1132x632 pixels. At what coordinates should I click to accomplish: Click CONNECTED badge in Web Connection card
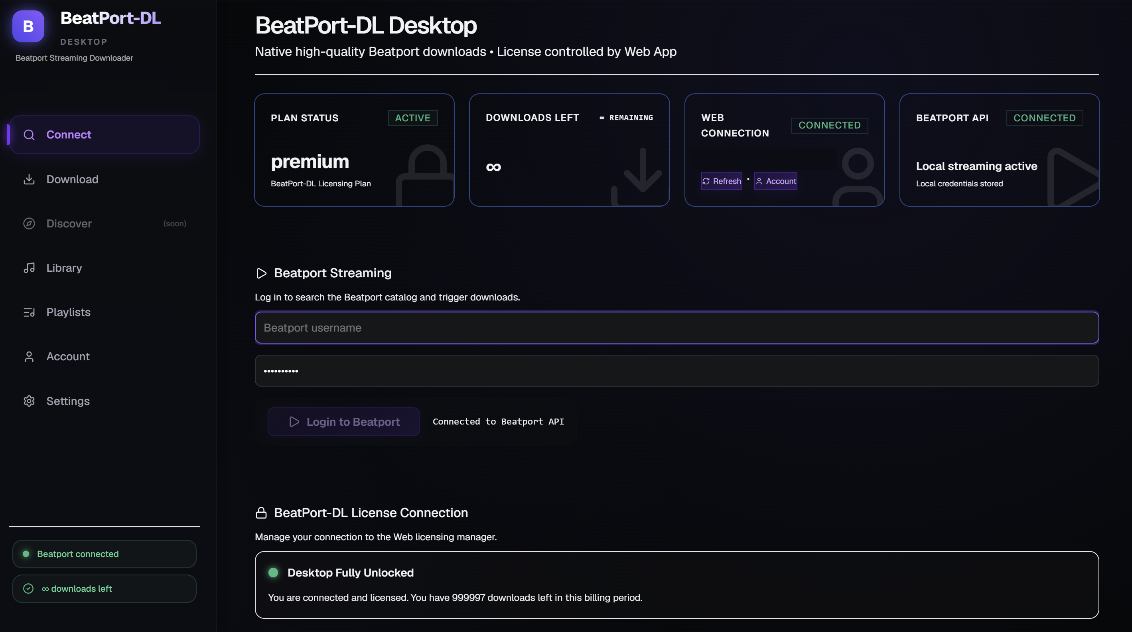click(830, 125)
